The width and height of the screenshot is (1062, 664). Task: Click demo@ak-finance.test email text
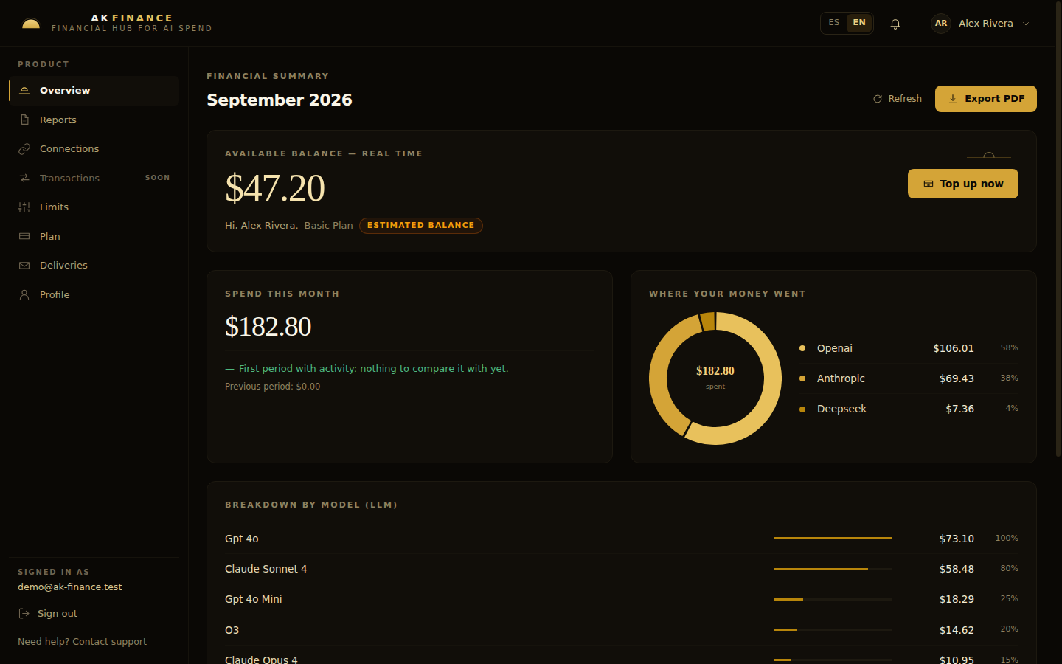click(x=70, y=587)
